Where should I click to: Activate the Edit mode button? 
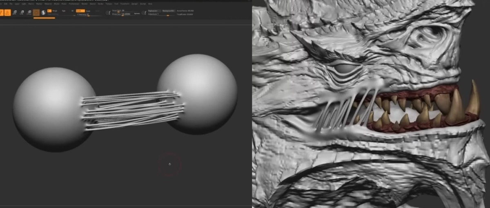click(x=2, y=13)
